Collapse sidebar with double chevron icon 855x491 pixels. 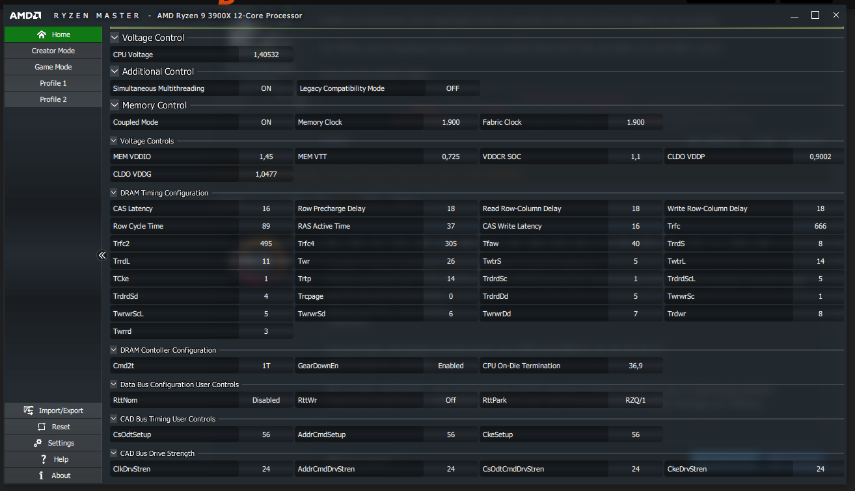pos(102,255)
